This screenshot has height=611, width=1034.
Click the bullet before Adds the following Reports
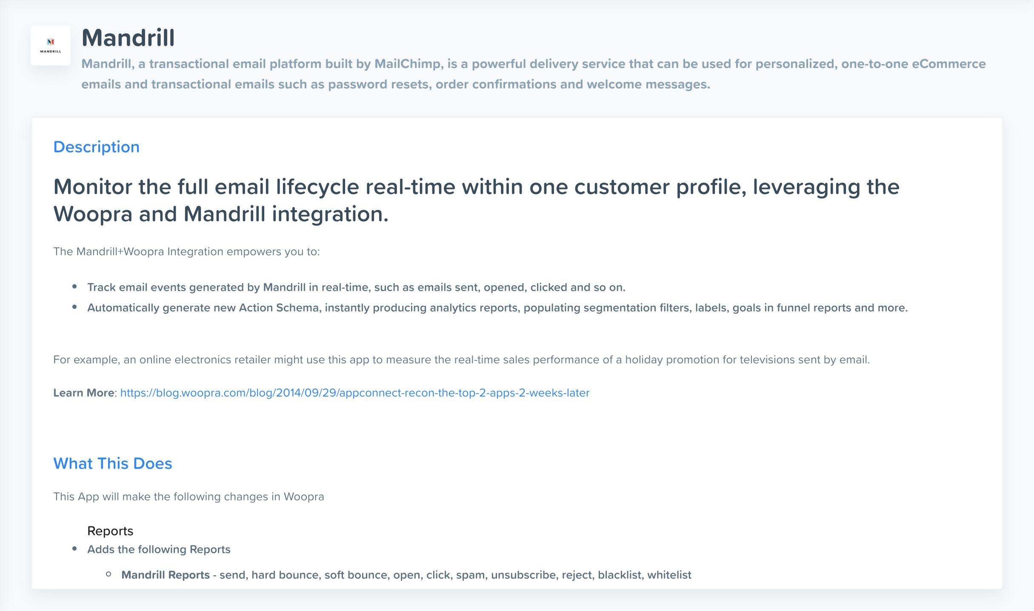pyautogui.click(x=74, y=548)
